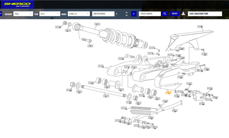Select part label 2 small screw

[152, 48]
